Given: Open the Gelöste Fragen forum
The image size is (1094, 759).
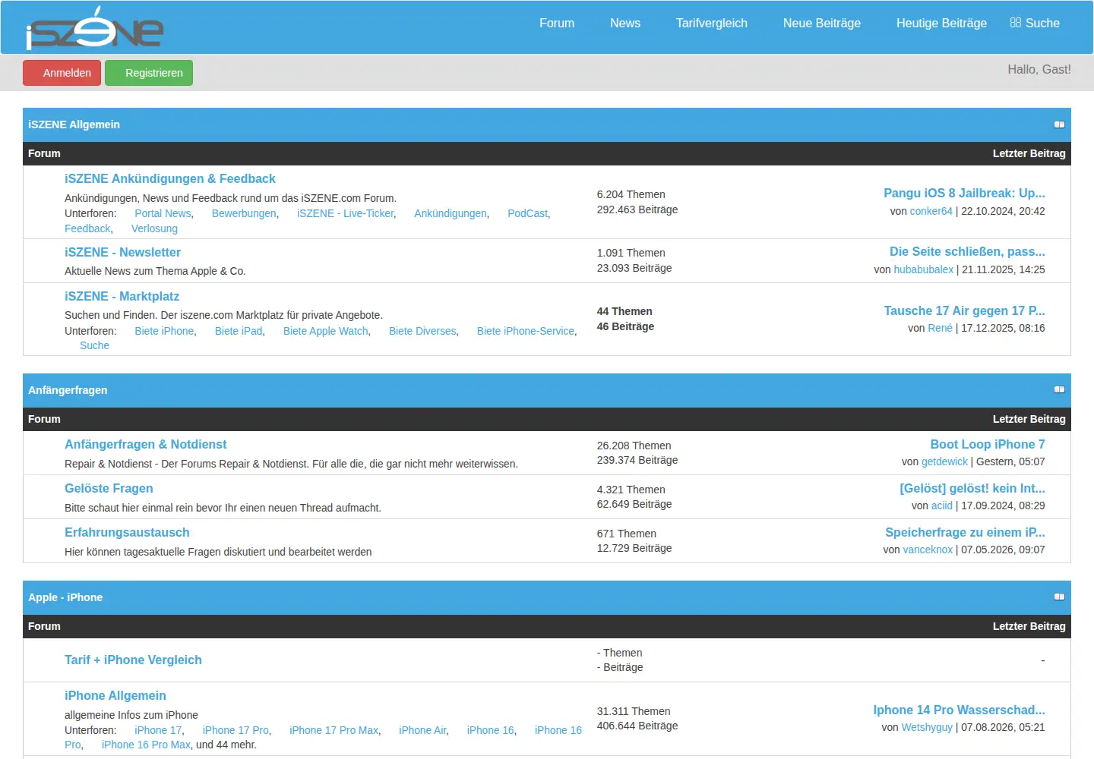Looking at the screenshot, I should click(x=109, y=488).
